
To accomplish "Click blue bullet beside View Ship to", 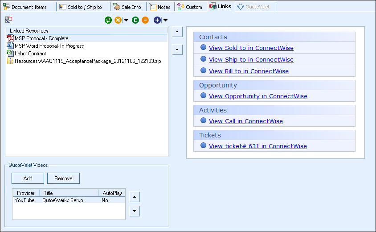I will pos(203,59).
